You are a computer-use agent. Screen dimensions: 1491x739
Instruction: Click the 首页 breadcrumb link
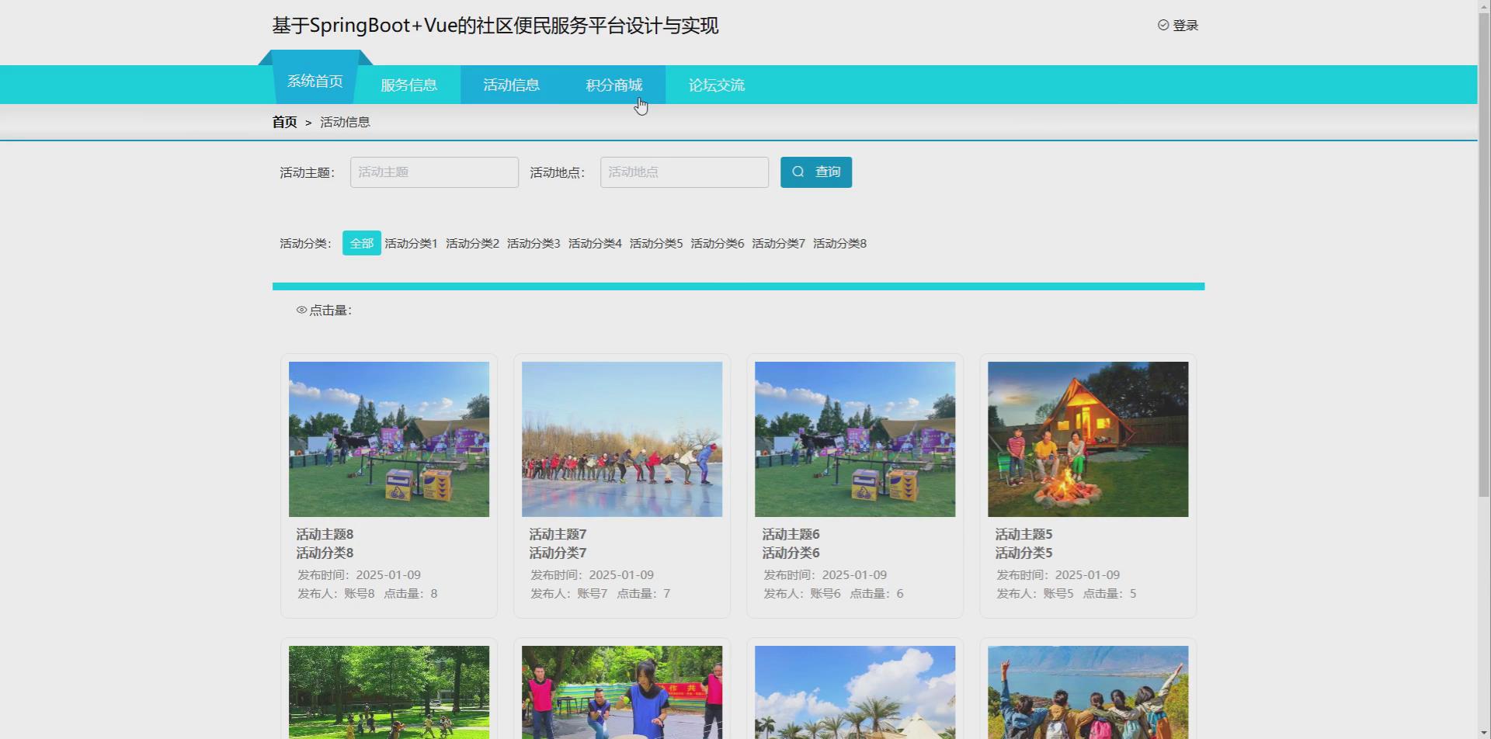(x=284, y=122)
